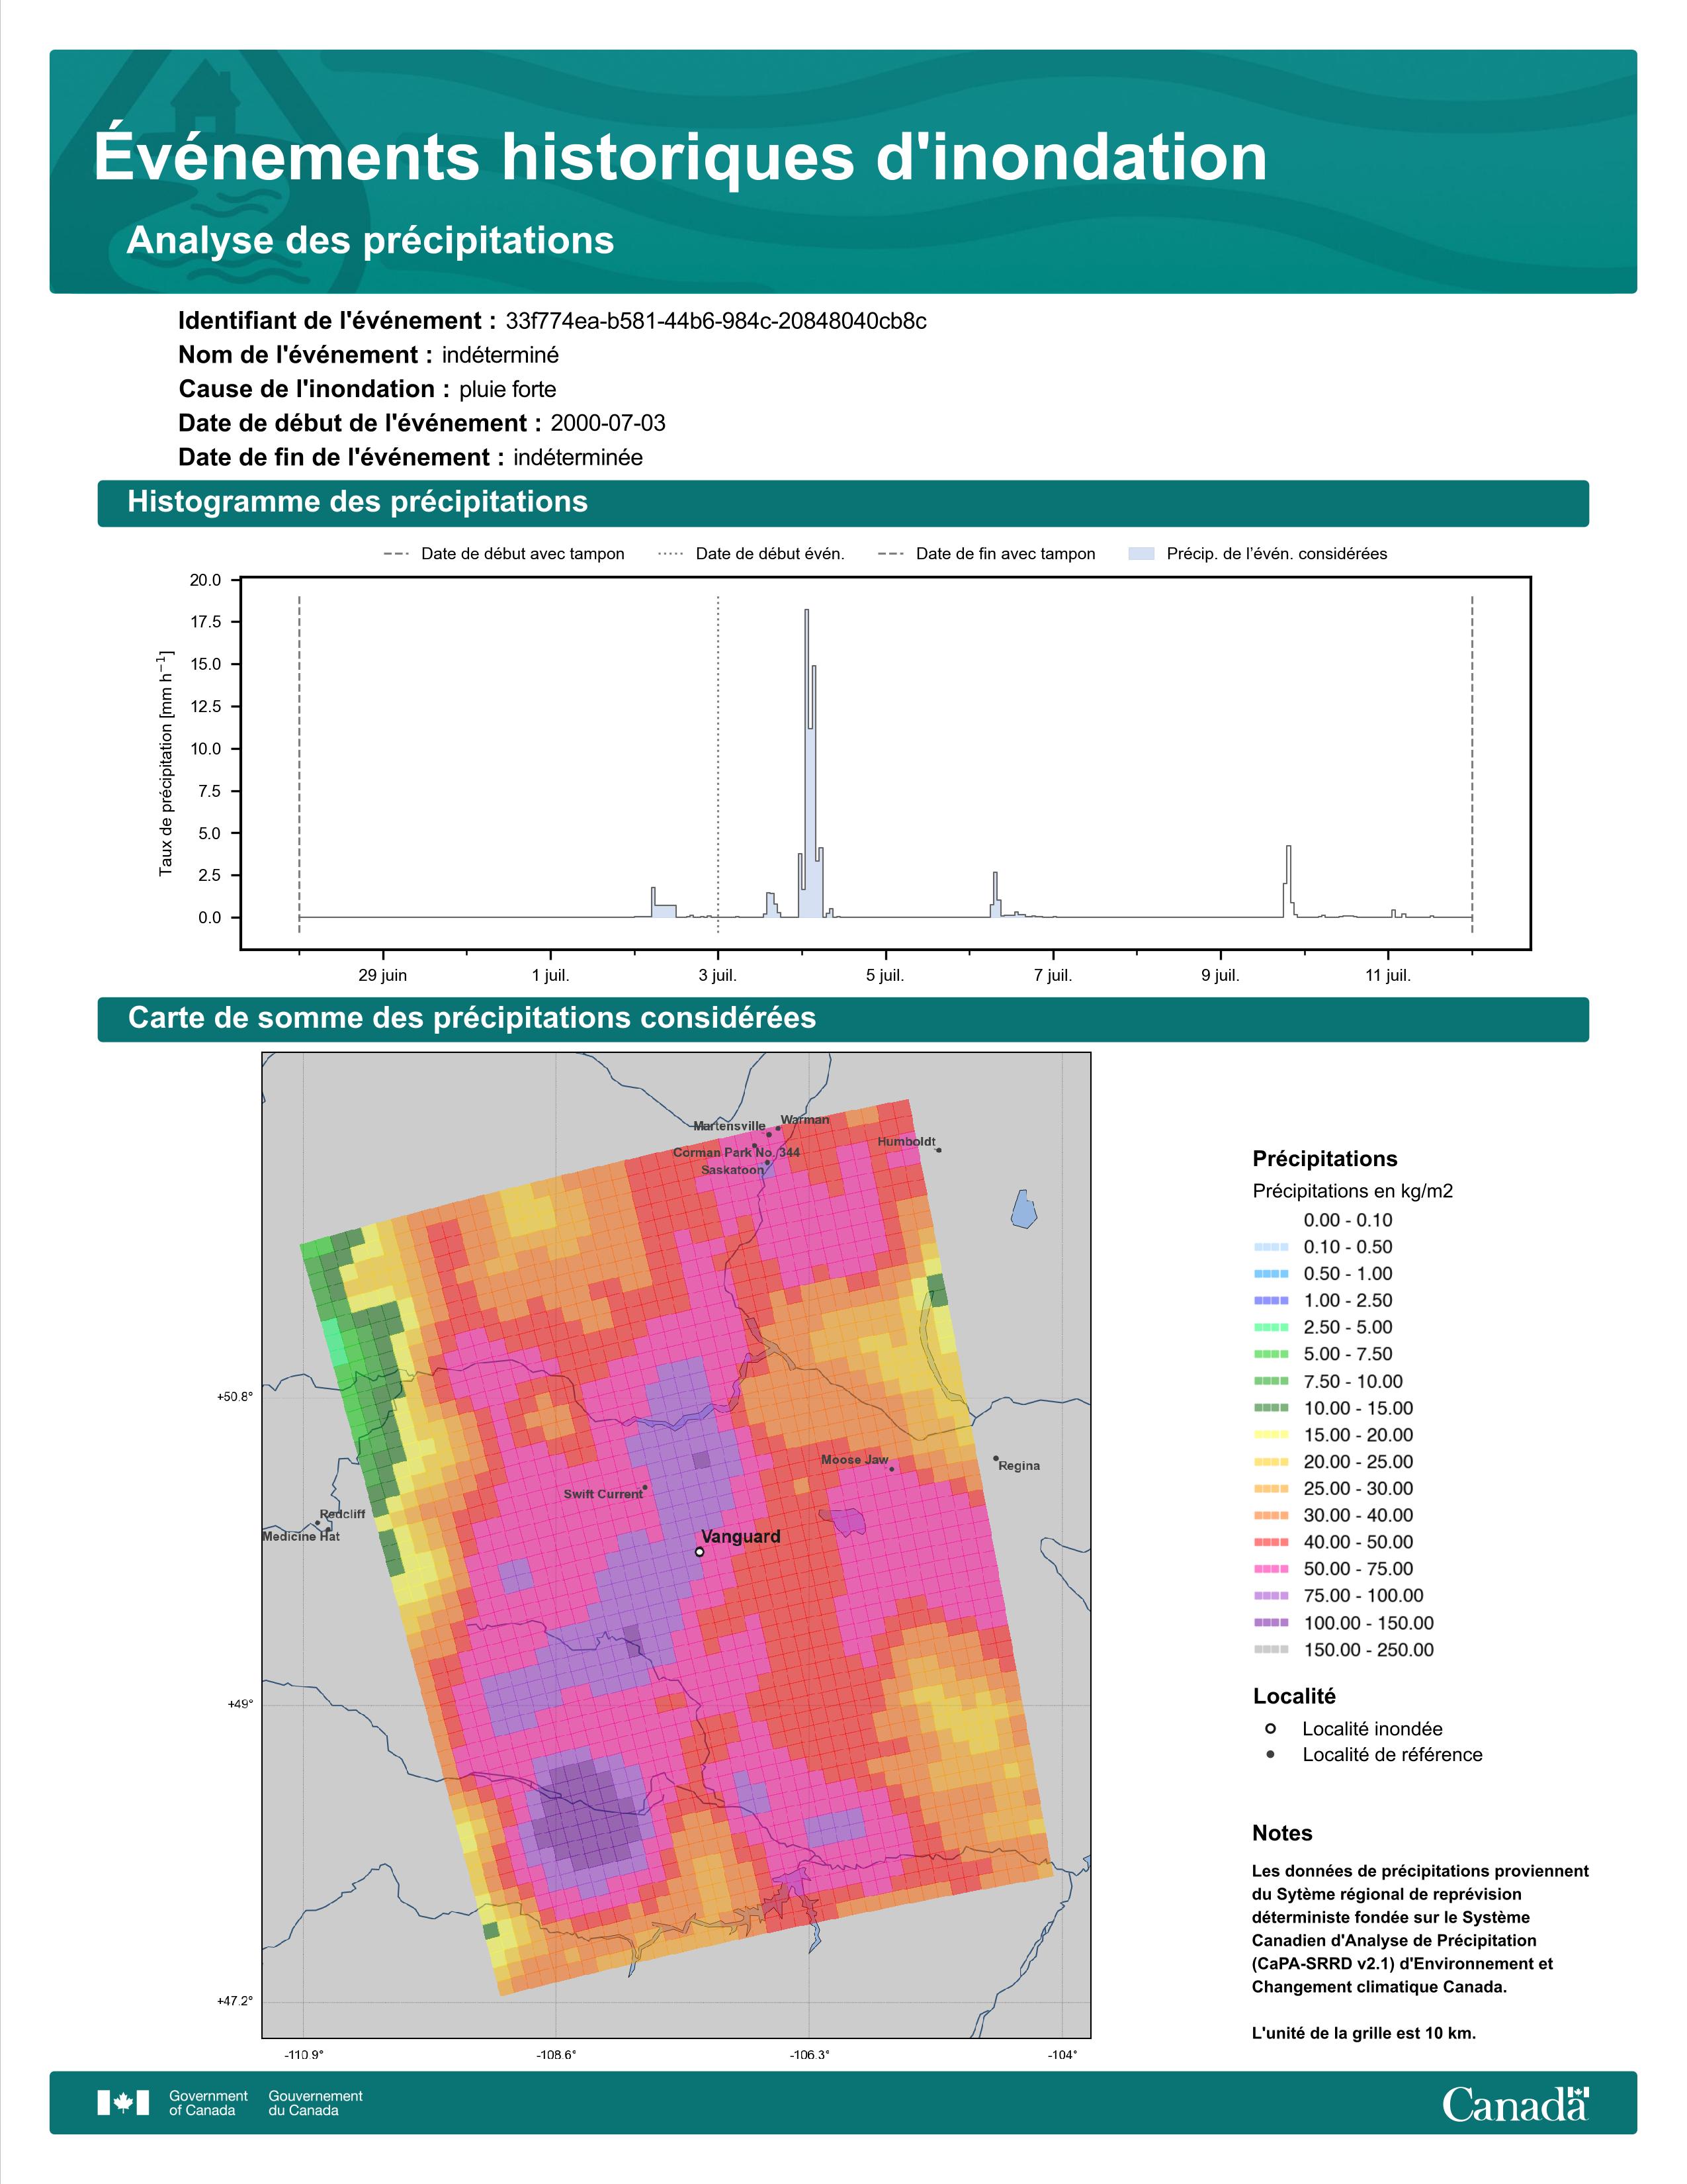Click the Date de fin avec tampon legend entry
1687x2184 pixels.
pos(986,554)
